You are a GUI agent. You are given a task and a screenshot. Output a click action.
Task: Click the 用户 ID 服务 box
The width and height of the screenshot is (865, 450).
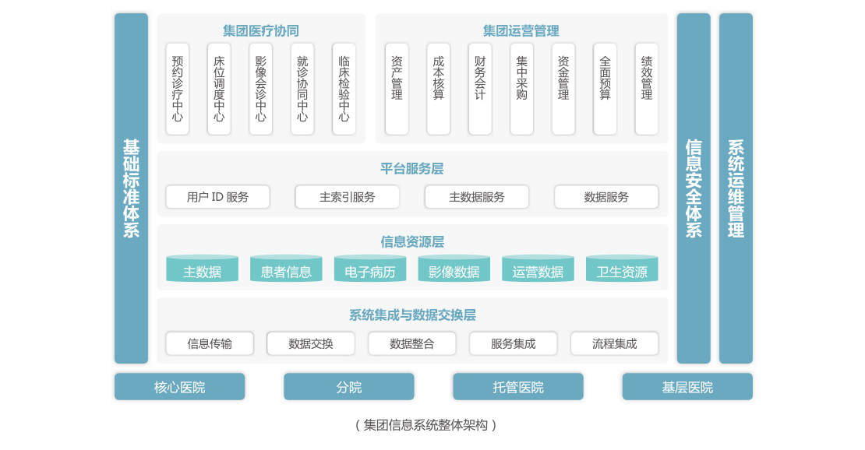(218, 197)
